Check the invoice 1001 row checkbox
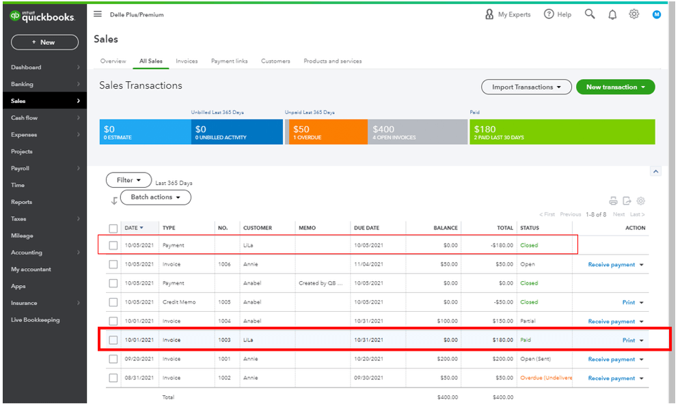Screen dimensions: 682x404 click(x=113, y=359)
